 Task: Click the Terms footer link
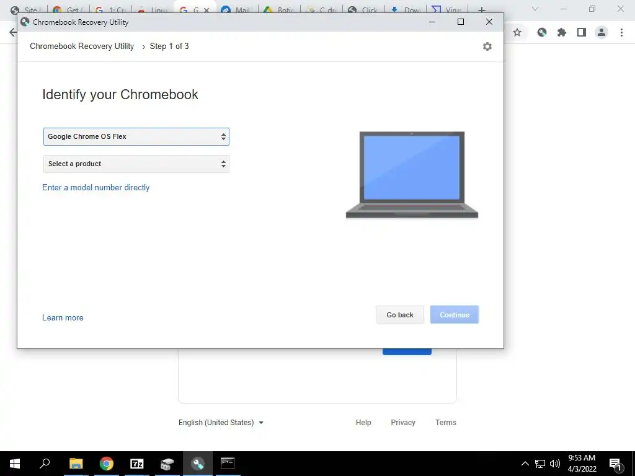pyautogui.click(x=445, y=423)
